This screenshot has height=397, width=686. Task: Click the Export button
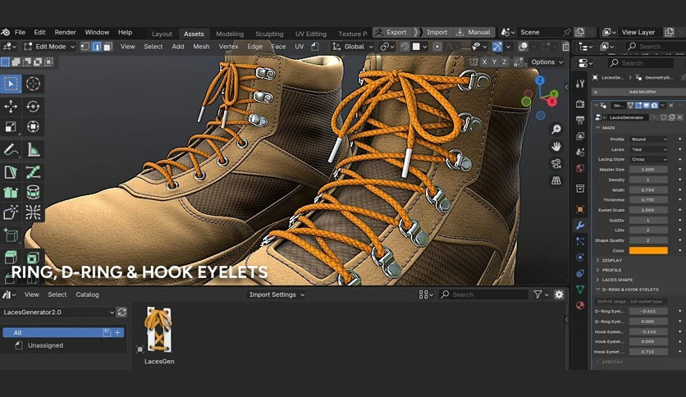point(392,32)
